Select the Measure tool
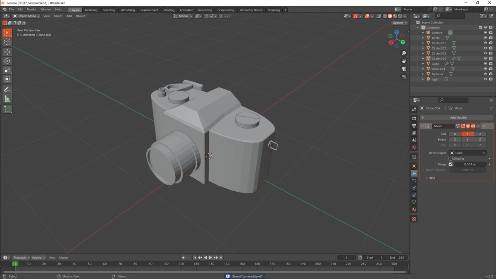Image resolution: width=496 pixels, height=279 pixels. point(7,98)
